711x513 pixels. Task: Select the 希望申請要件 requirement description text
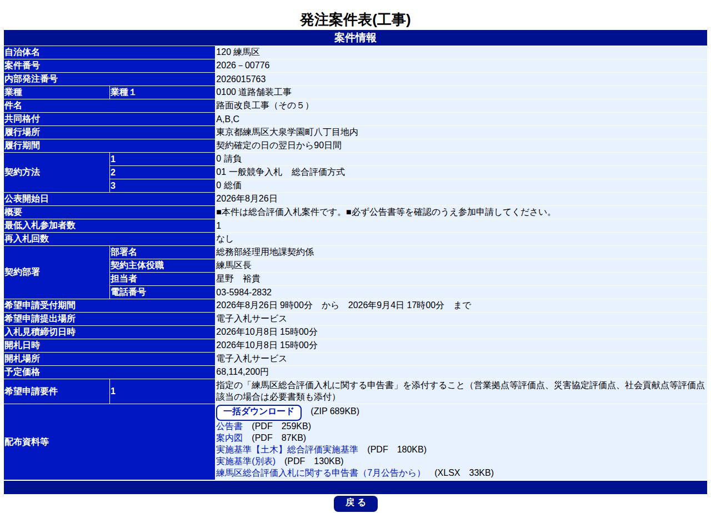point(460,391)
